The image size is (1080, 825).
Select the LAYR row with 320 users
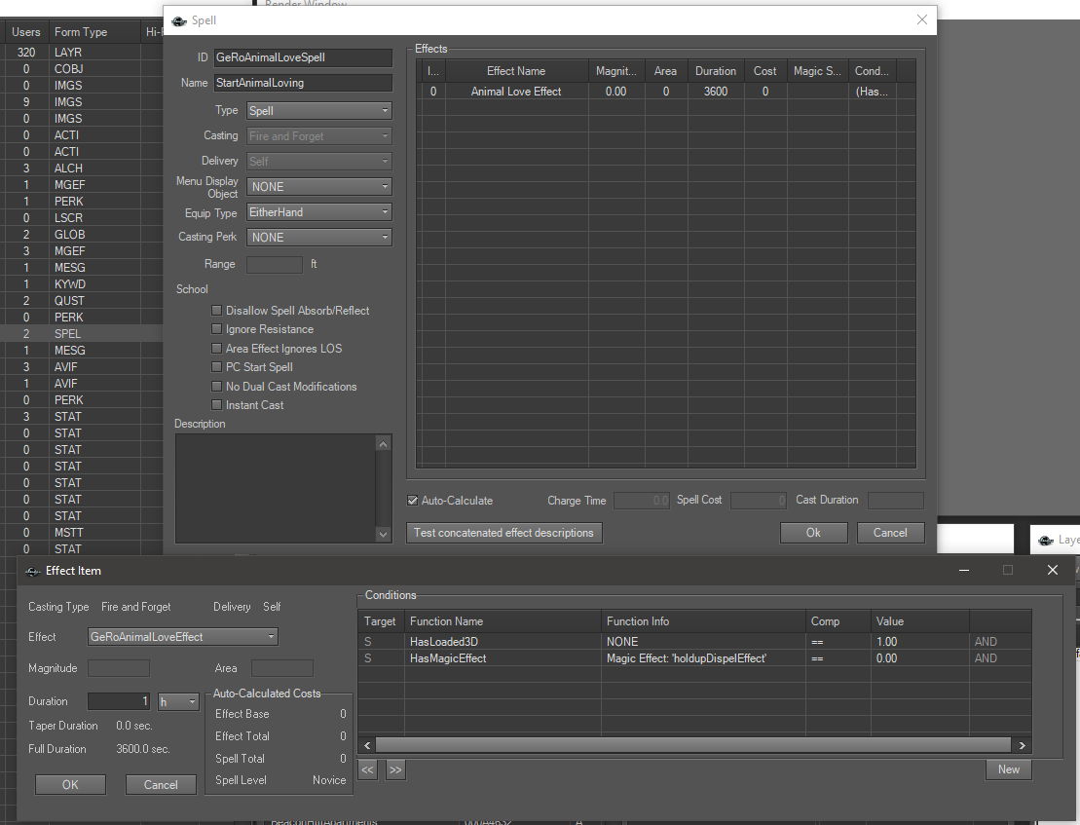(81, 53)
